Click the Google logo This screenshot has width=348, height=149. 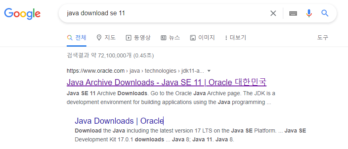[x=23, y=14]
